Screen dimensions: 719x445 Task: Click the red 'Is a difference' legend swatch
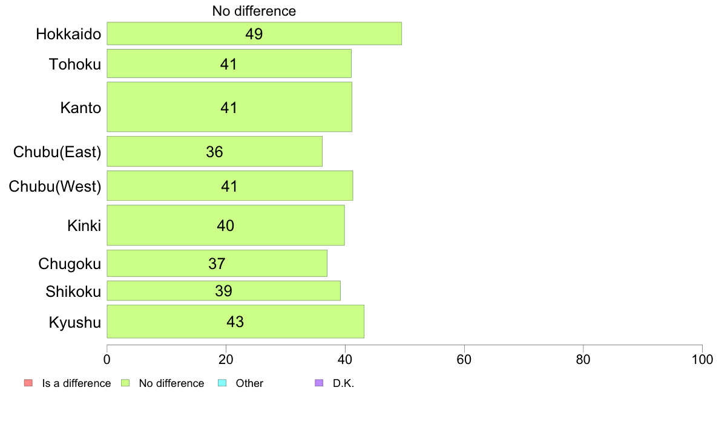click(x=28, y=383)
